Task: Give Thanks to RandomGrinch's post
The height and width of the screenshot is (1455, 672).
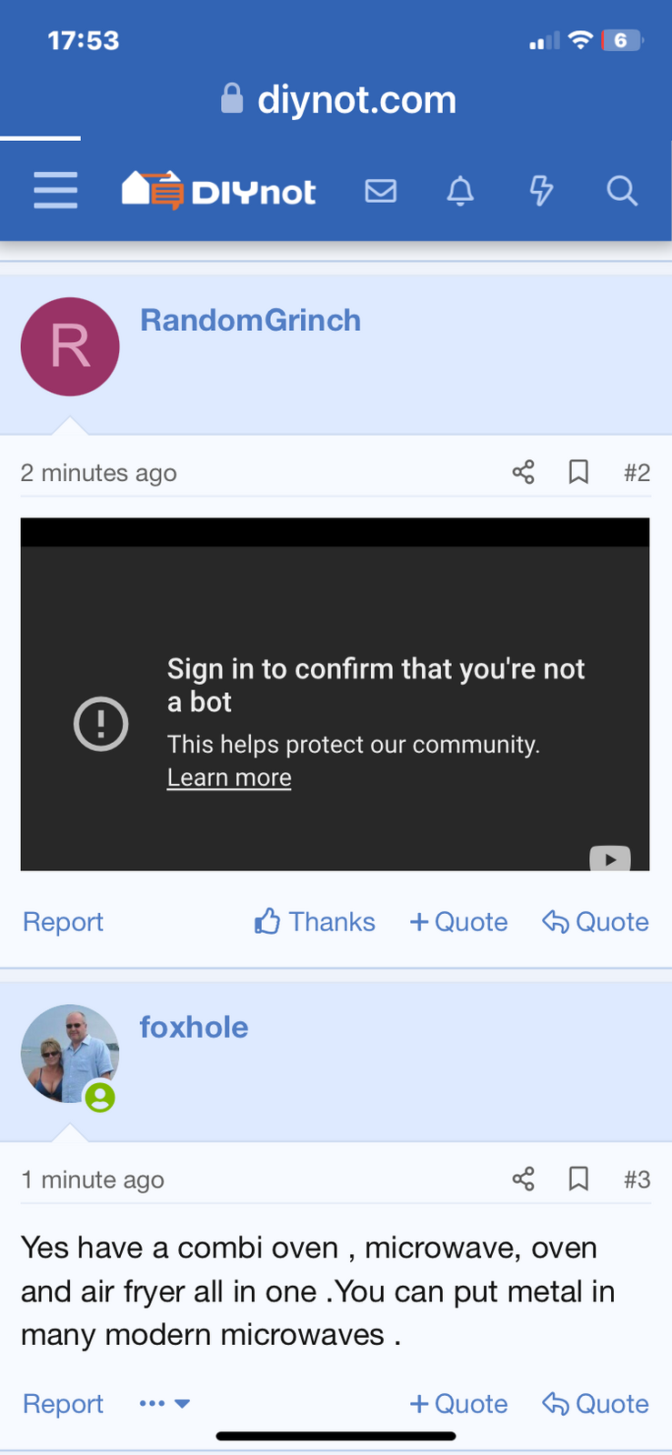Action: tap(315, 922)
